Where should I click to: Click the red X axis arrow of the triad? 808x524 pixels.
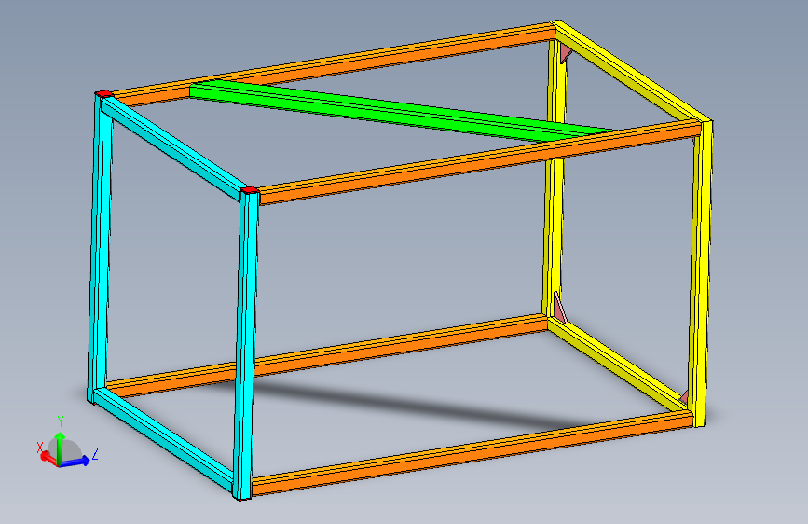[48, 457]
